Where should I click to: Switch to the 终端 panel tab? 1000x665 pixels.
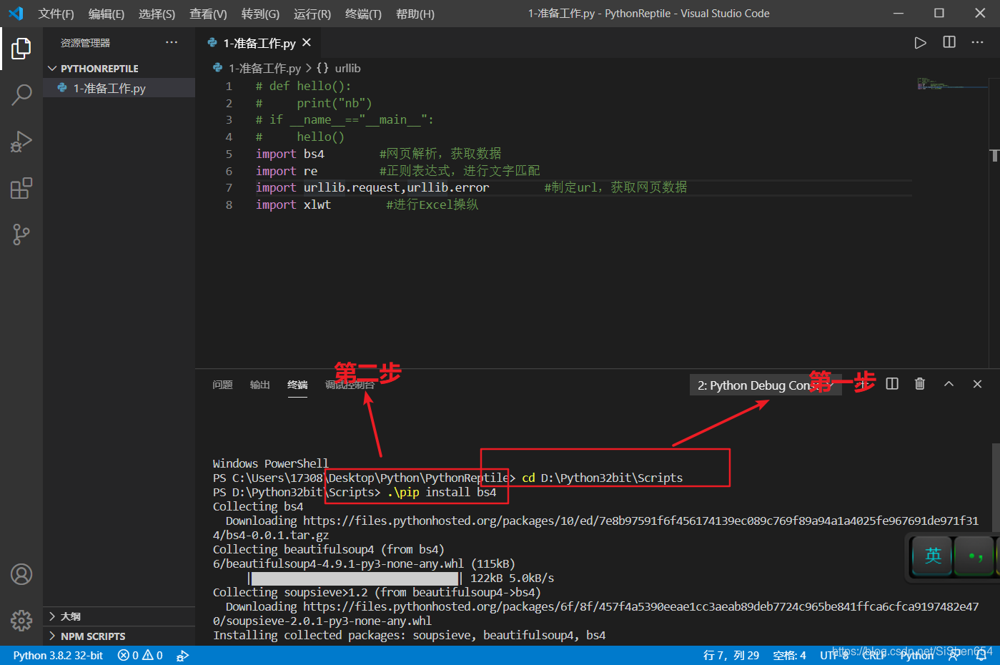[x=297, y=385]
